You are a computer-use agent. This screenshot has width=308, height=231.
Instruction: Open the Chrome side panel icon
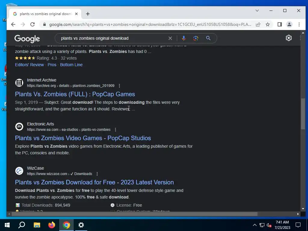pyautogui.click(x=279, y=24)
